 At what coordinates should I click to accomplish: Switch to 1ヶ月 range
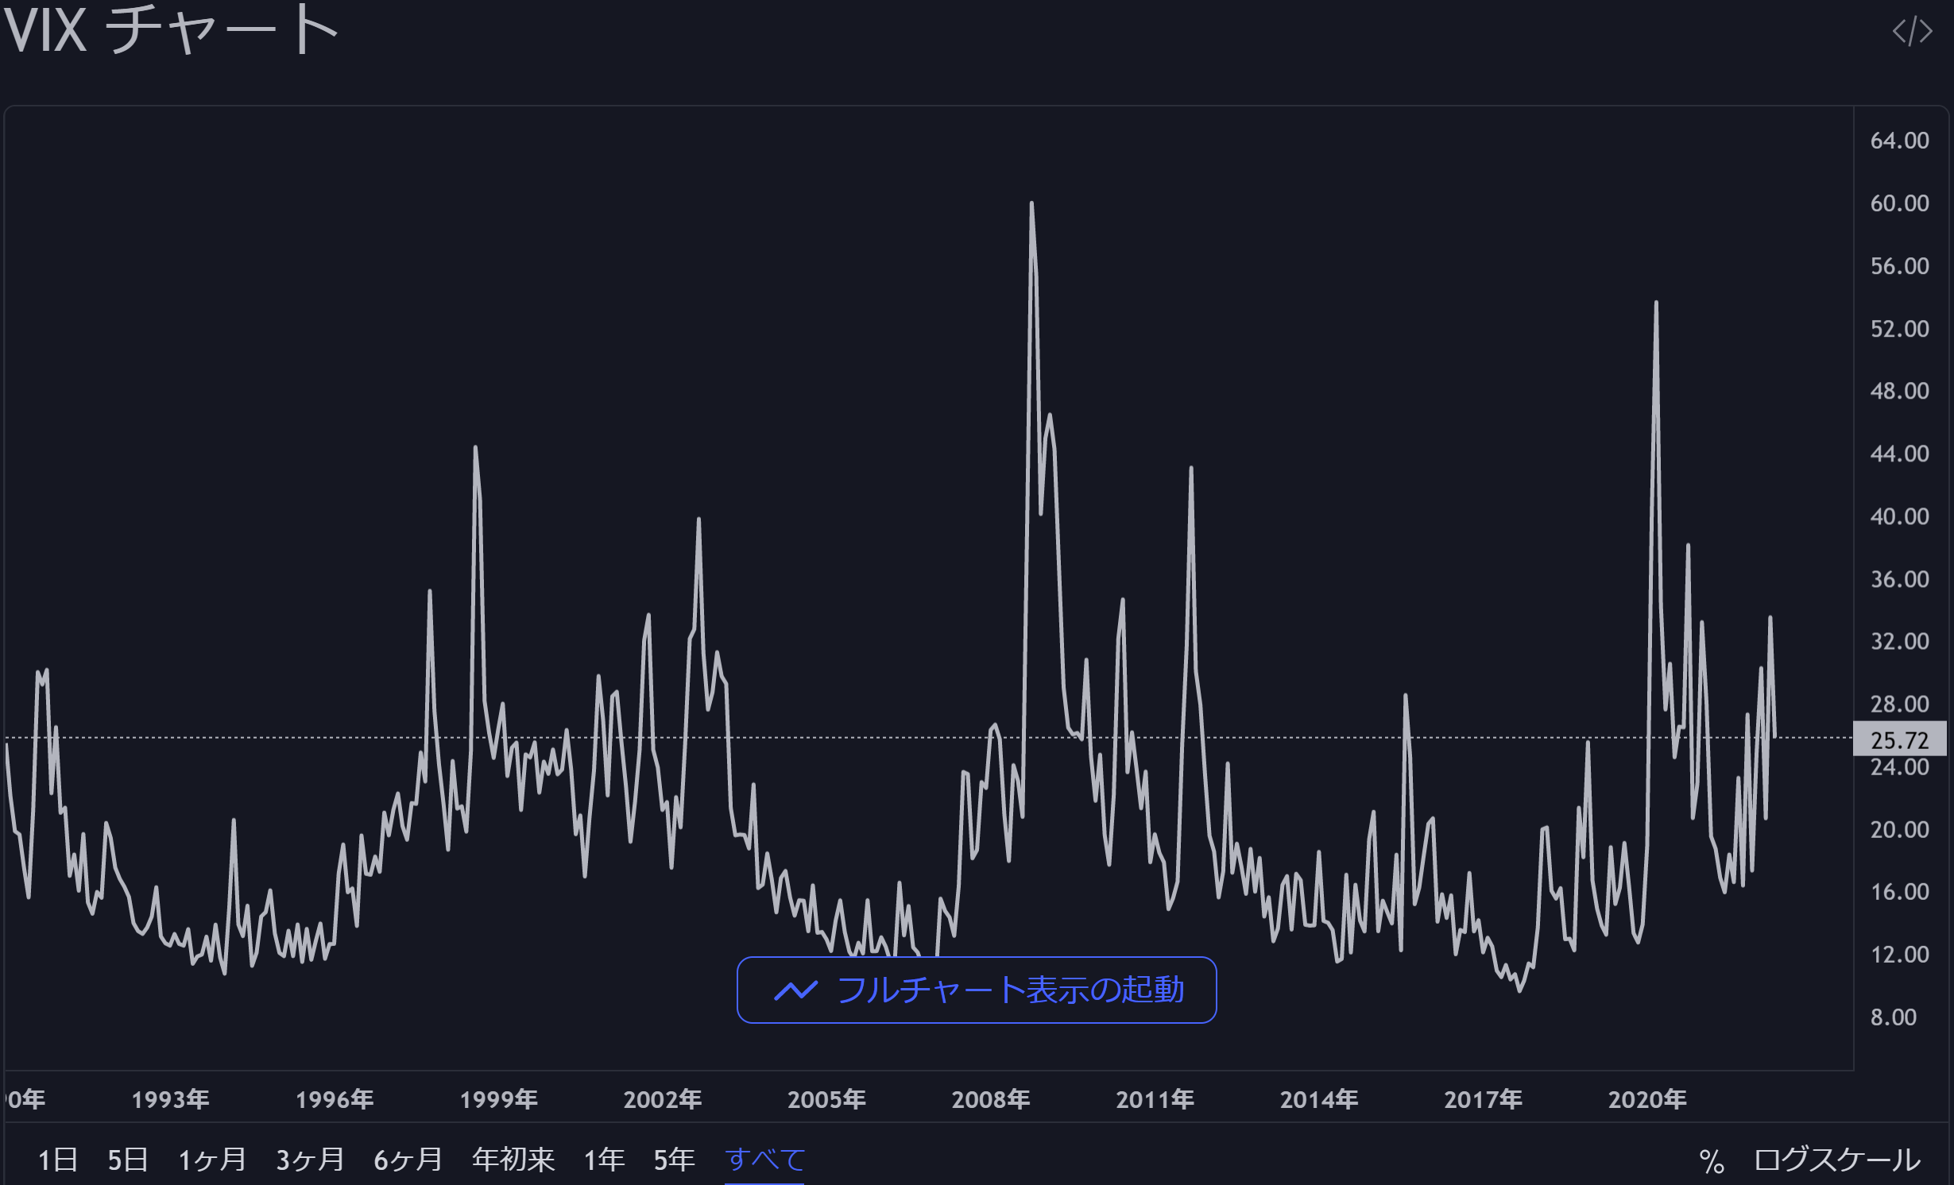[x=212, y=1160]
